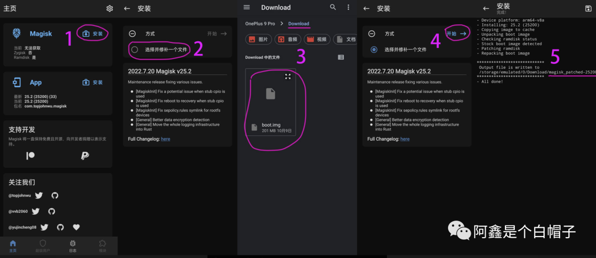Tap @yujincheng08 heart sponsor icon
This screenshot has height=258, width=596.
76,227
